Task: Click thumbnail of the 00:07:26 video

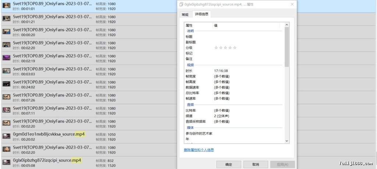Action: coord(7,97)
